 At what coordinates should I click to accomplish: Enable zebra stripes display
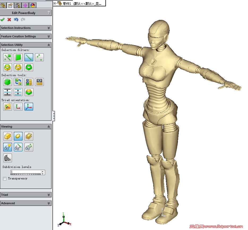coord(8,158)
